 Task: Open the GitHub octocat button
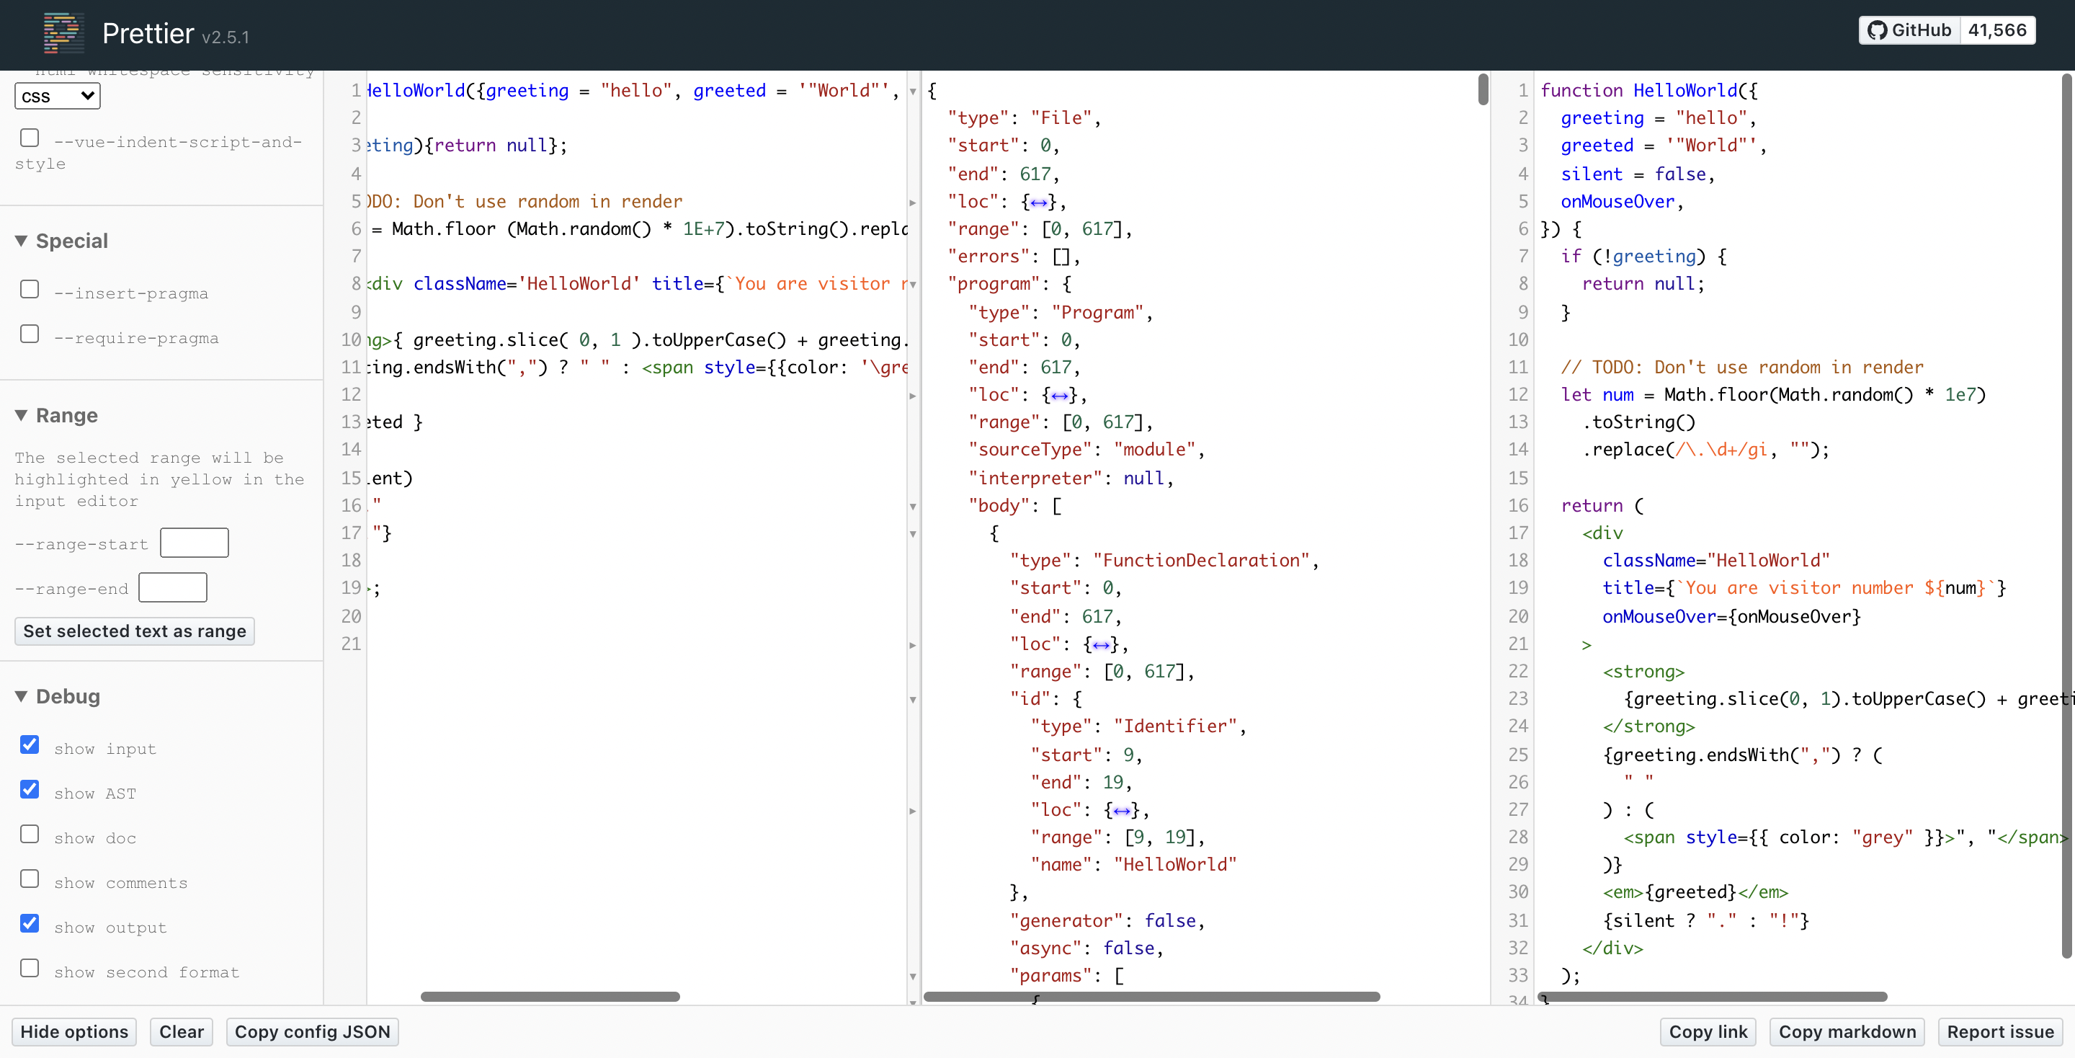pyautogui.click(x=1909, y=30)
